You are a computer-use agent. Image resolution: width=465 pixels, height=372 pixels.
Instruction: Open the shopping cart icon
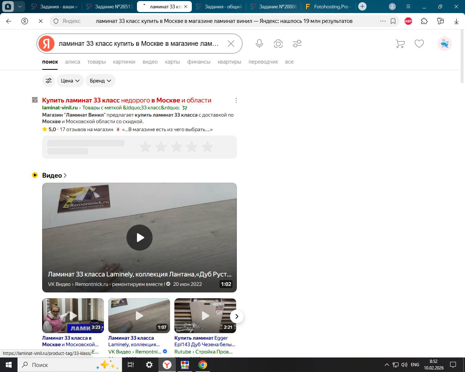[400, 44]
